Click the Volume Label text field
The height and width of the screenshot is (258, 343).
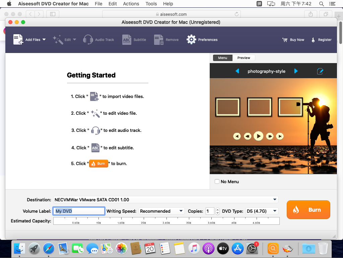tap(79, 211)
